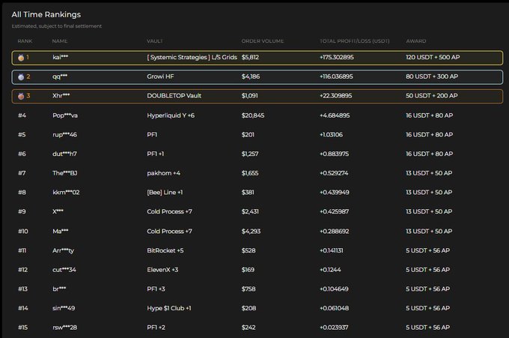Open the Hype $1 Club +1 vault list
Image resolution: width=509 pixels, height=338 pixels.
click(x=169, y=308)
